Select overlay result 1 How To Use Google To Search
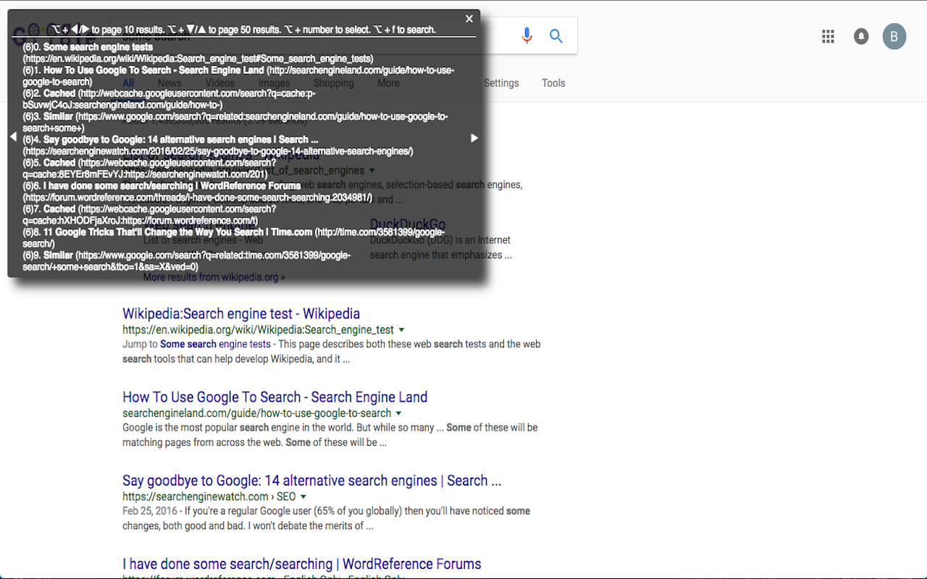Viewport: 927px width, 579px height. click(x=238, y=76)
